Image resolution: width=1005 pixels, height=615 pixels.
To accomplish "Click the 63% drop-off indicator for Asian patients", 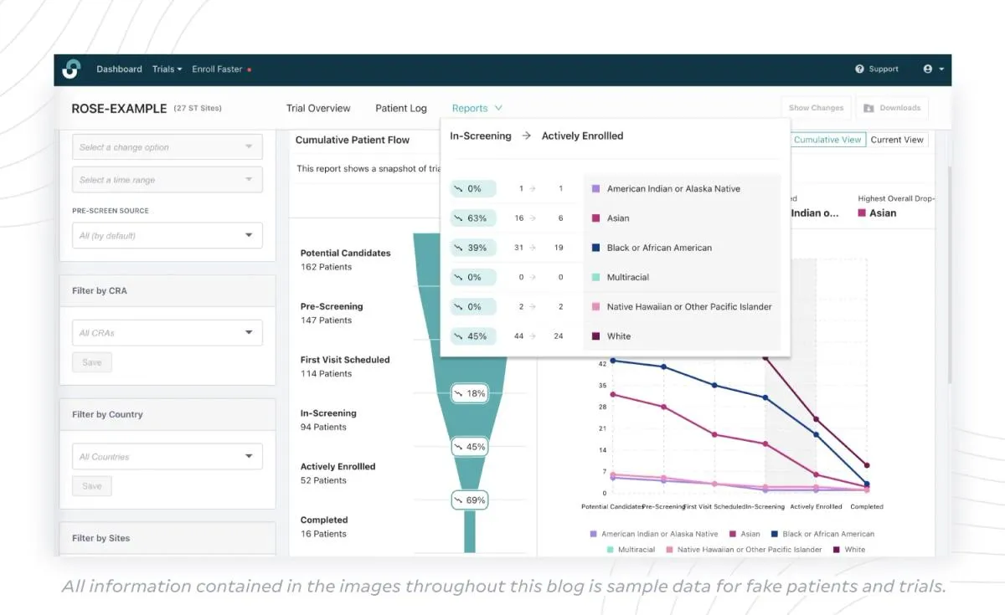I will (x=472, y=218).
